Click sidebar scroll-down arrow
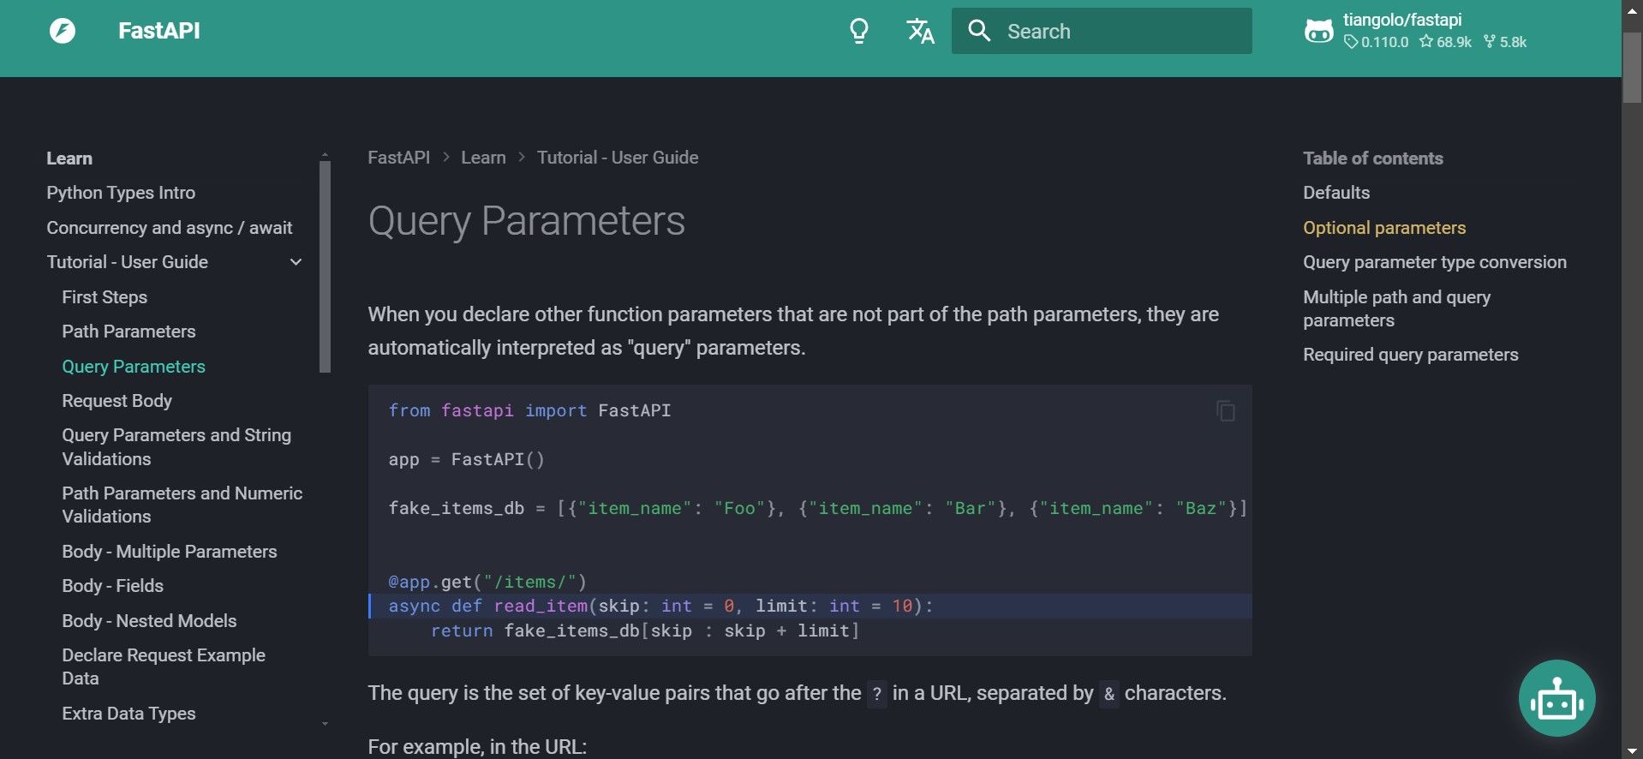 click(325, 724)
